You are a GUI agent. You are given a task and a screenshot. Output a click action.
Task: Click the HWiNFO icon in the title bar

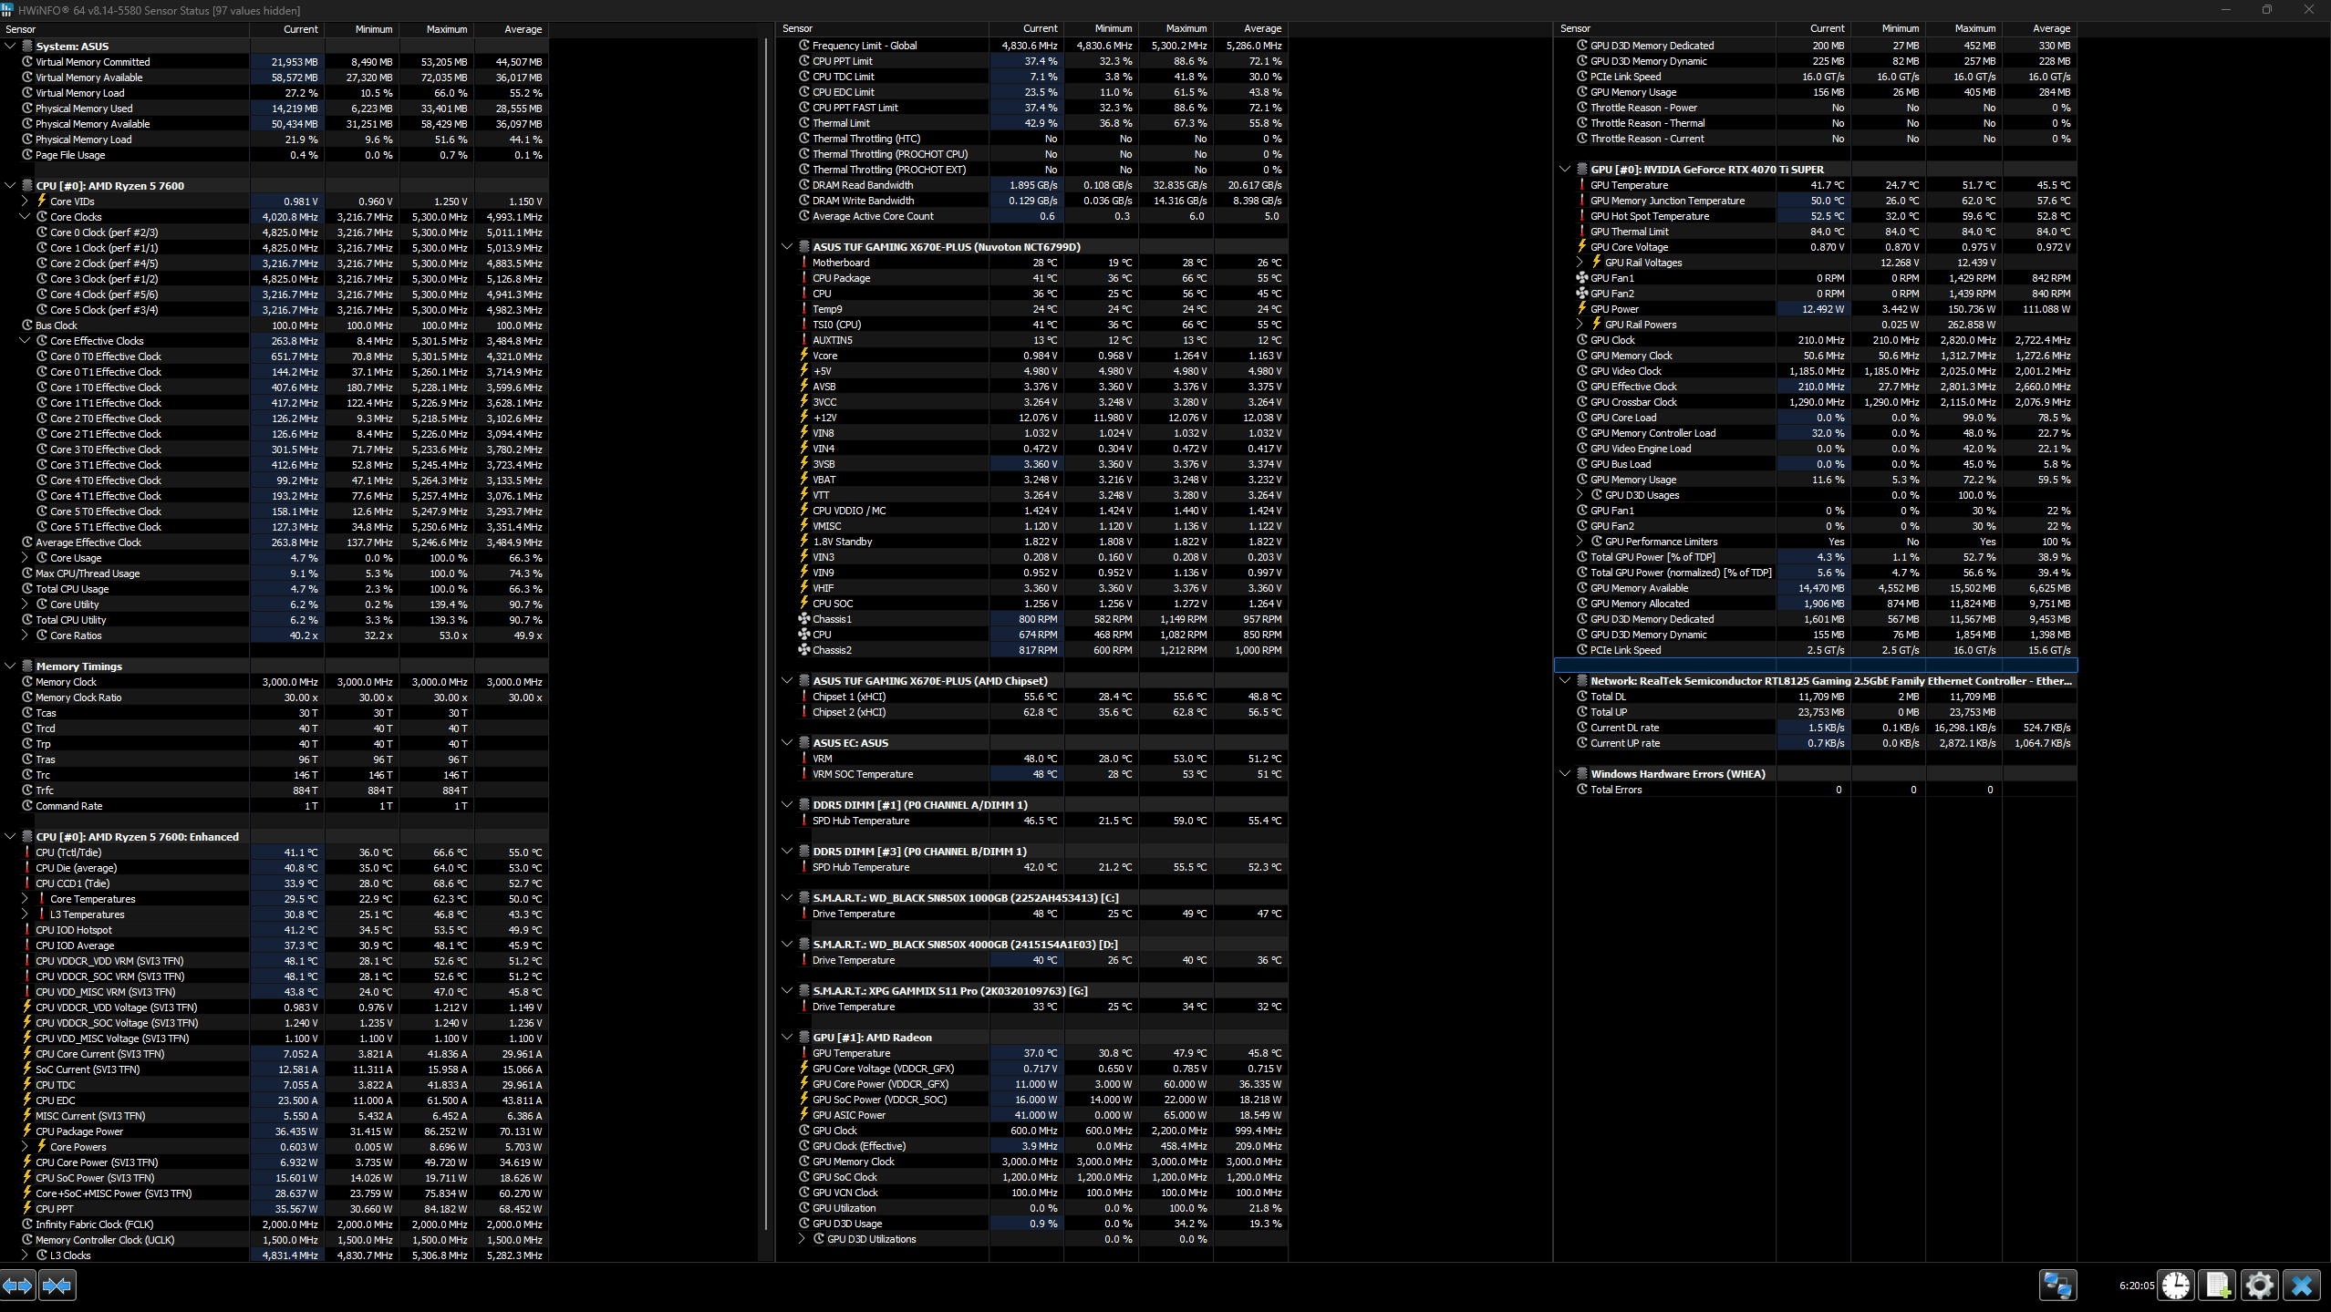pos(8,10)
